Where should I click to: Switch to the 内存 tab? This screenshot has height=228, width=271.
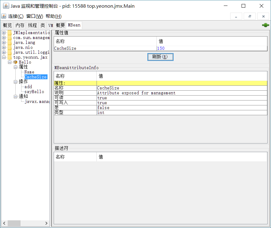(x=20, y=25)
